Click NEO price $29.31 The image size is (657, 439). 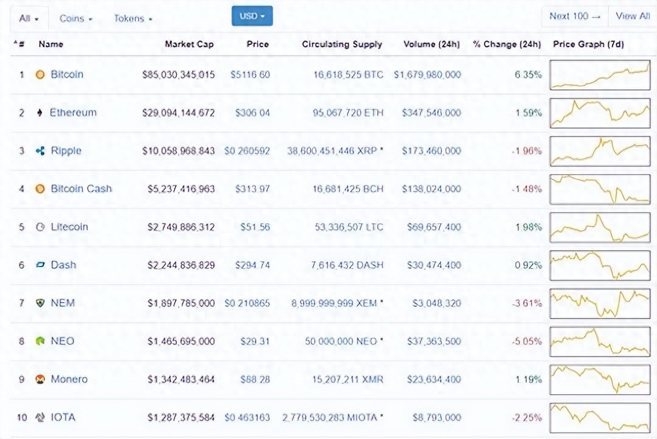255,341
